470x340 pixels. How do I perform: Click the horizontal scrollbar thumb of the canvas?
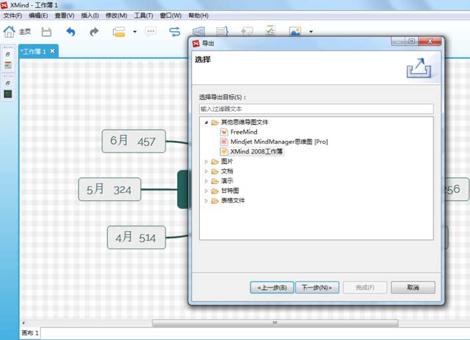pos(275,323)
